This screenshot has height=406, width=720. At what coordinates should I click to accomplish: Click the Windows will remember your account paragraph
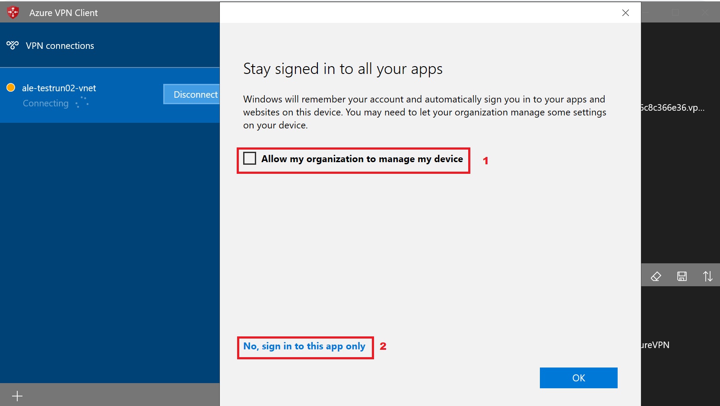point(425,112)
